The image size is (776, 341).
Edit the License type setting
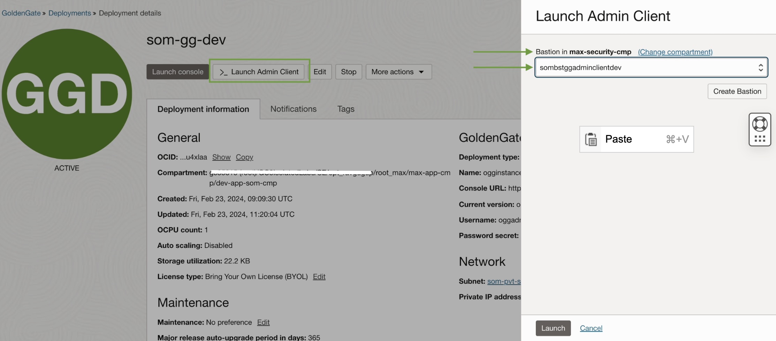coord(319,277)
